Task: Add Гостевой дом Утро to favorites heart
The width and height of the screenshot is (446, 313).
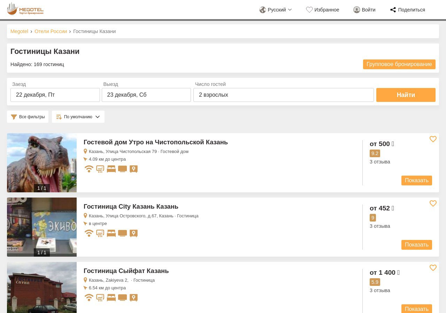Action: 433,139
